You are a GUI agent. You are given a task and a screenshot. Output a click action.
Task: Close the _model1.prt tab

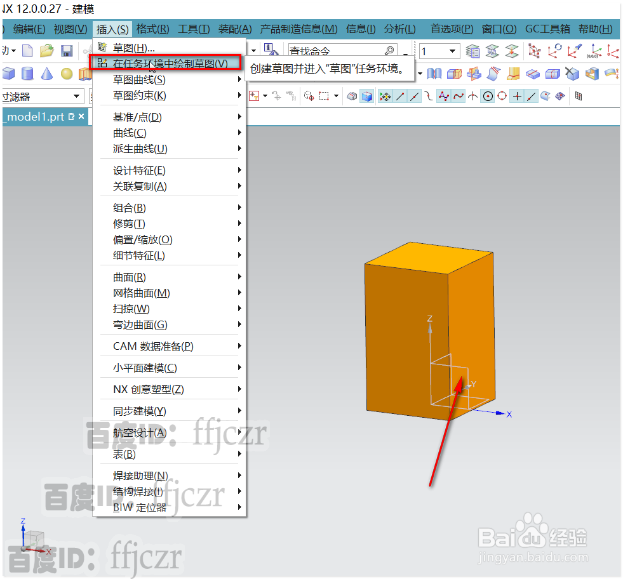tap(81, 116)
